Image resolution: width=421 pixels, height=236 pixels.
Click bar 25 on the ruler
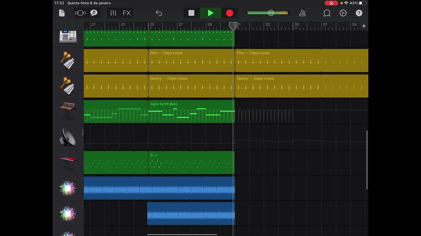pos(152,25)
